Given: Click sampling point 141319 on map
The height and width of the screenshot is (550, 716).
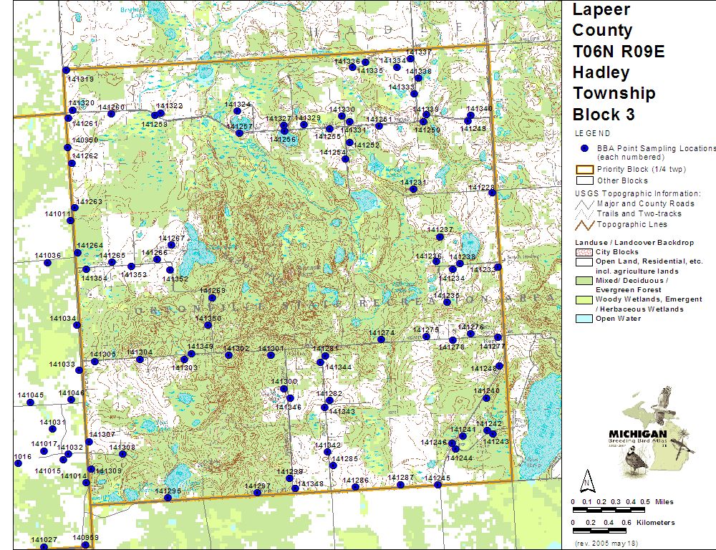Looking at the screenshot, I should 66,70.
